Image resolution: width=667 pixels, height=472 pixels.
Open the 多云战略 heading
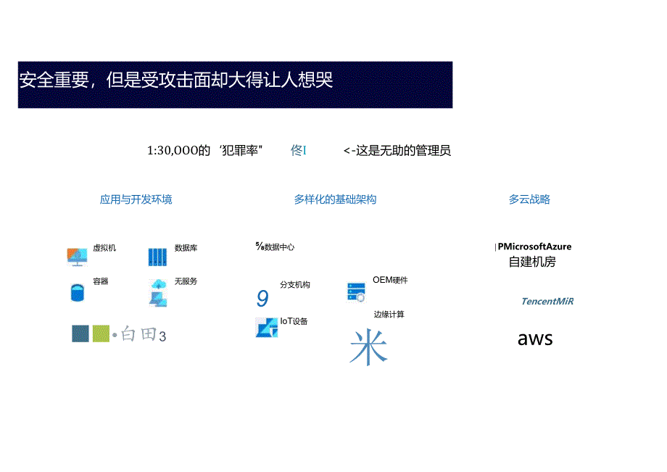[530, 199]
